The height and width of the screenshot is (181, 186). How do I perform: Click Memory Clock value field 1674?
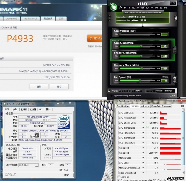click(x=164, y=68)
